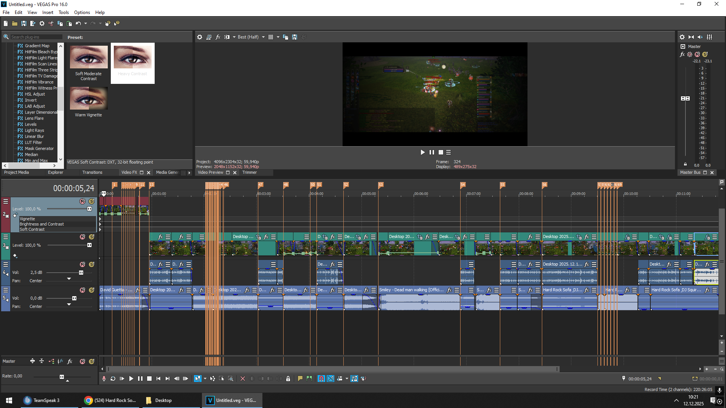Open the preview quality Best (Half) dropdown
Image resolution: width=726 pixels, height=408 pixels.
[251, 37]
